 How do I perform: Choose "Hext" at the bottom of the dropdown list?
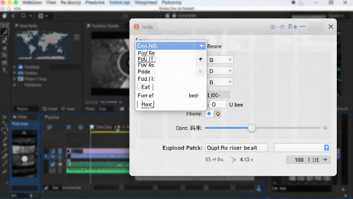[147, 104]
